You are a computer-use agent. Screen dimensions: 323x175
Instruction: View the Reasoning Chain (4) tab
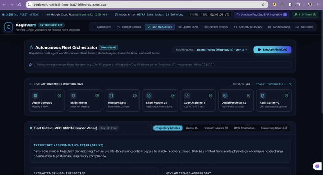[274, 128]
